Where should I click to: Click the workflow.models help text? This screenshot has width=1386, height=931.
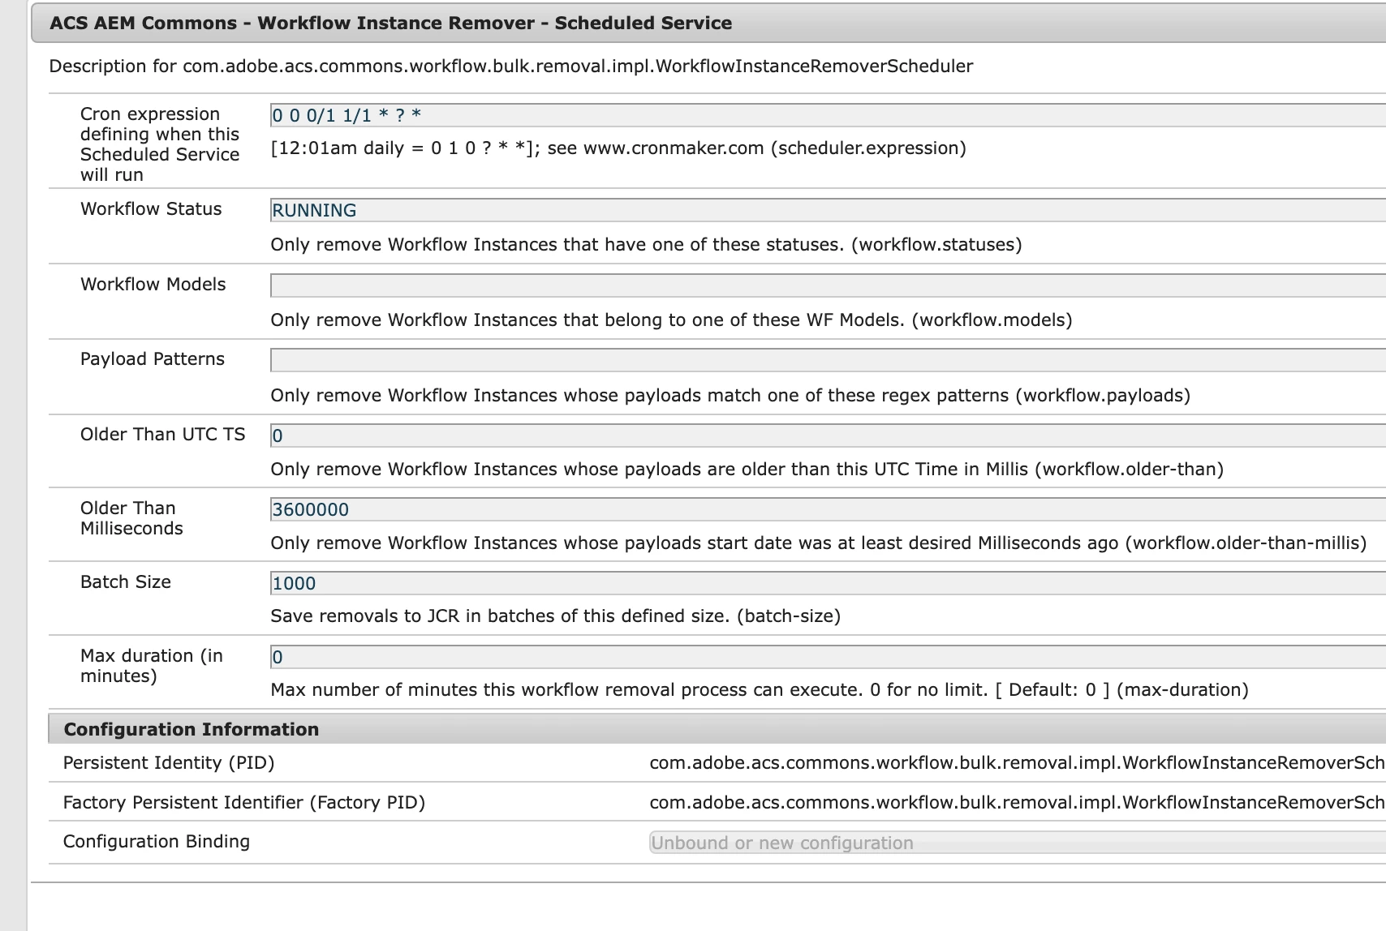(x=671, y=320)
